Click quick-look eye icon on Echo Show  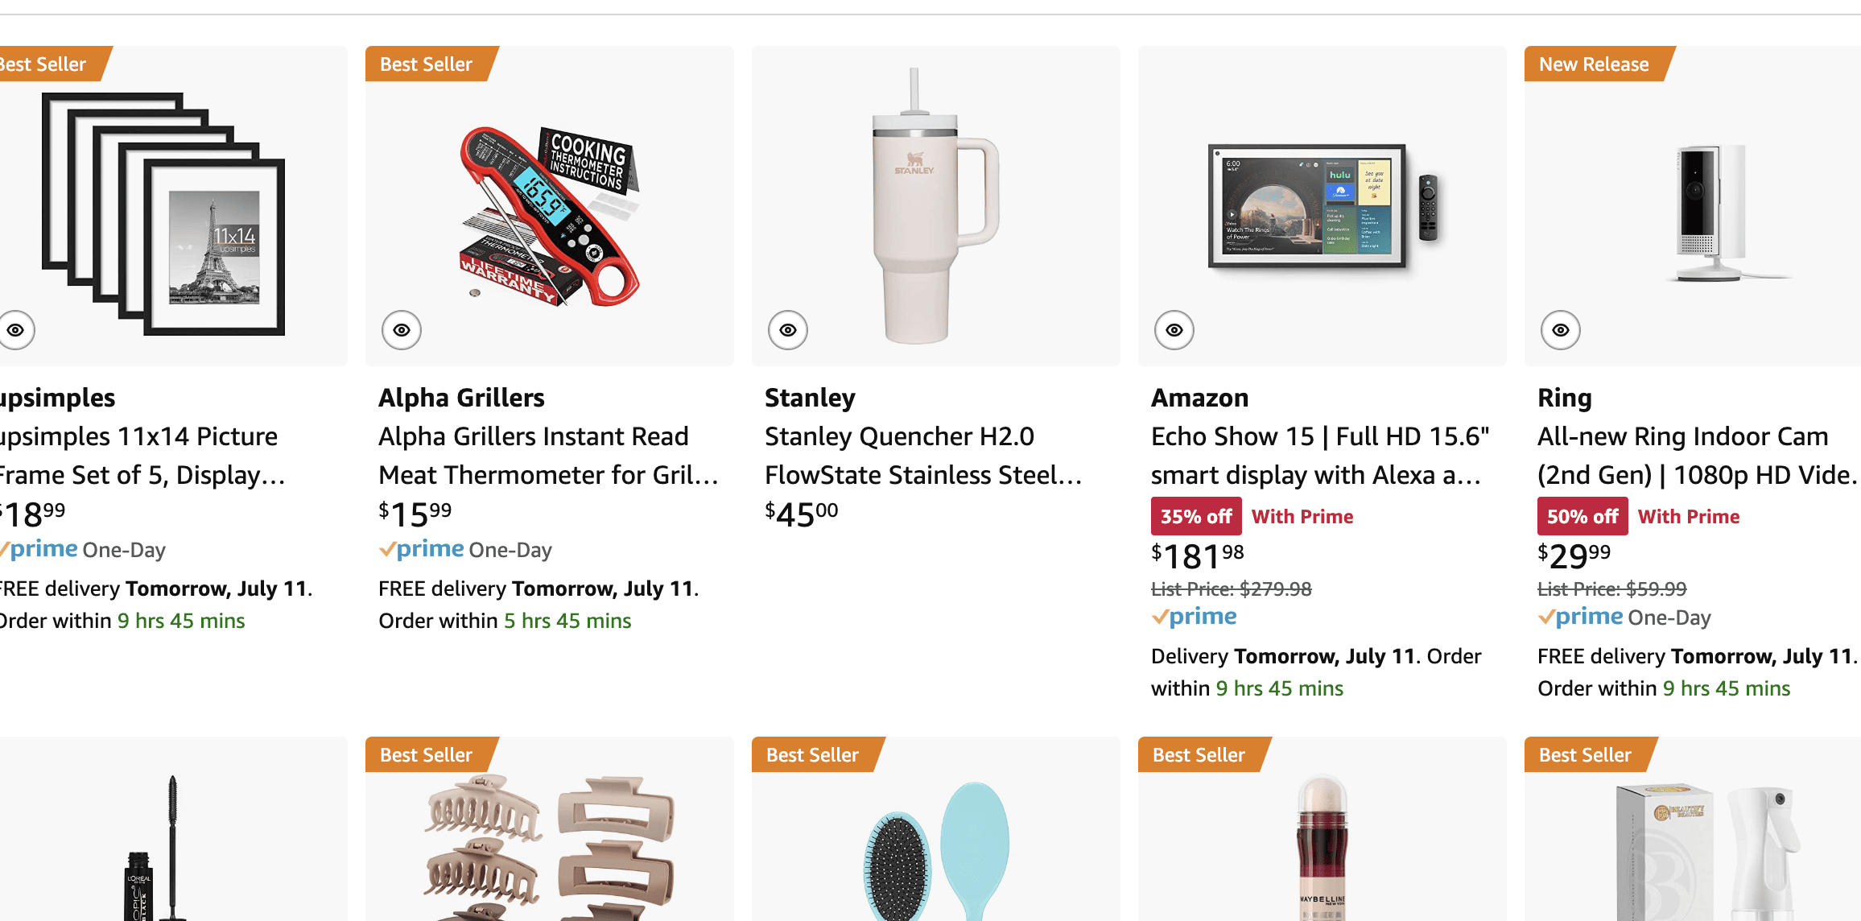1174,330
